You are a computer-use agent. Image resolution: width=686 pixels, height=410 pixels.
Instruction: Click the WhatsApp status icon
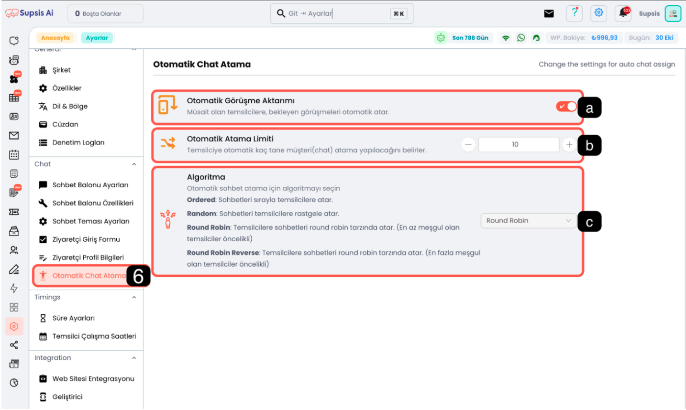521,38
